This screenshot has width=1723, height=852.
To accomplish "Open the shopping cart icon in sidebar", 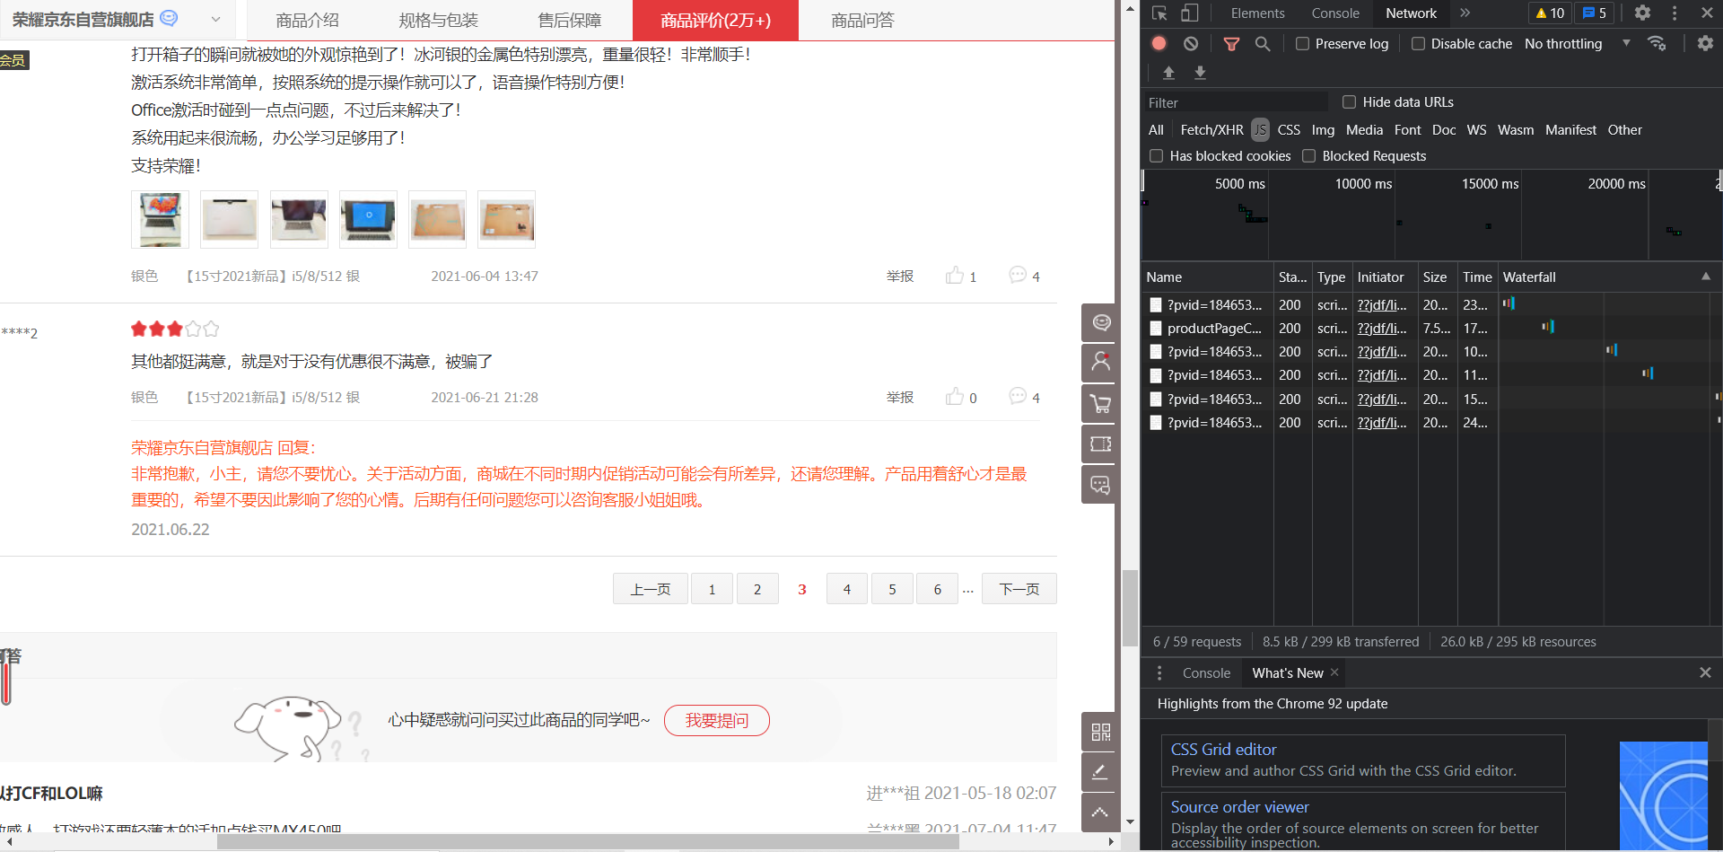I will coord(1098,404).
